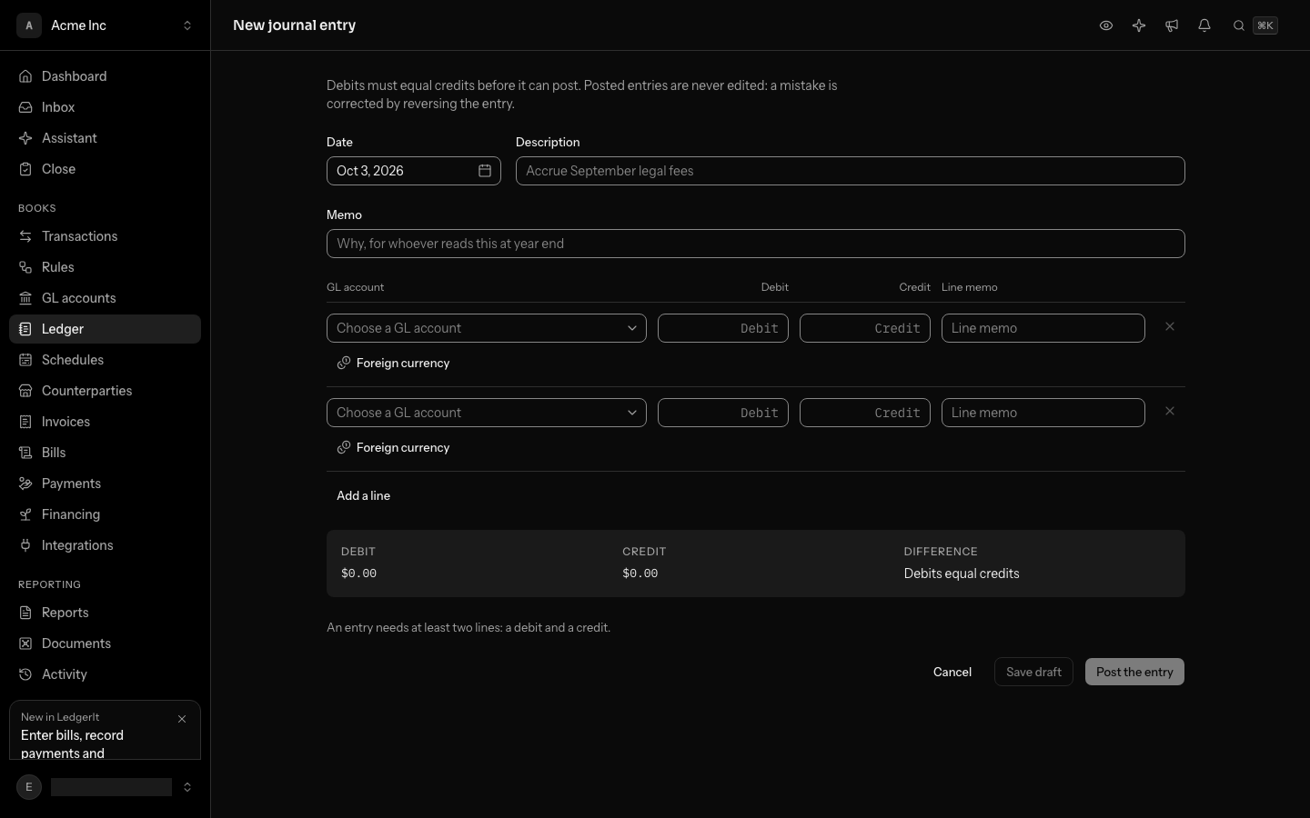Expand the first Choose a GL account dropdown

(x=487, y=328)
